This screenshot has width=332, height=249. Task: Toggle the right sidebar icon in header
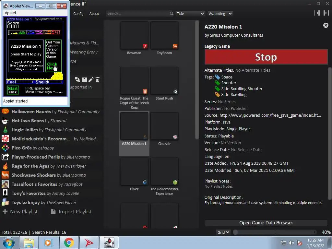tap(326, 13)
